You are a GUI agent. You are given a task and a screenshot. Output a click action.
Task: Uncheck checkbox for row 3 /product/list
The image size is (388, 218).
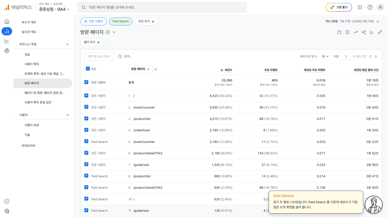click(x=86, y=118)
